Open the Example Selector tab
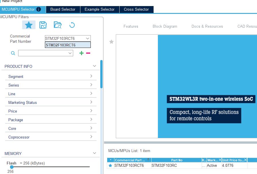The height and width of the screenshot is (174, 257). [x=100, y=9]
